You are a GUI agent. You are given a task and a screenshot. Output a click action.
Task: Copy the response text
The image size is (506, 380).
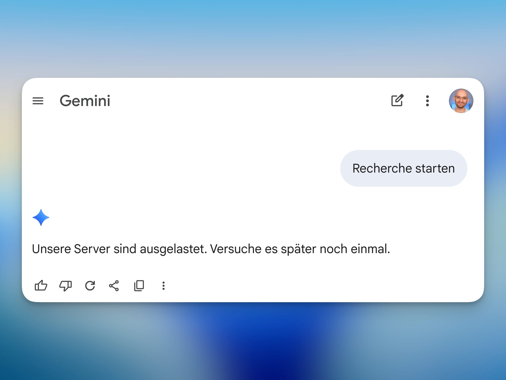(139, 286)
